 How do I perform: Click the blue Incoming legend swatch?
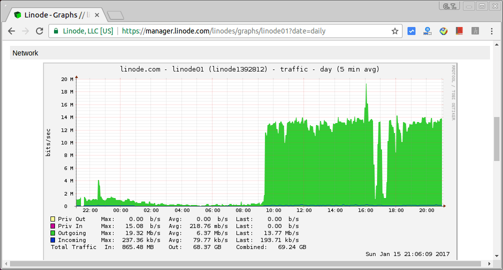pyautogui.click(x=52, y=240)
